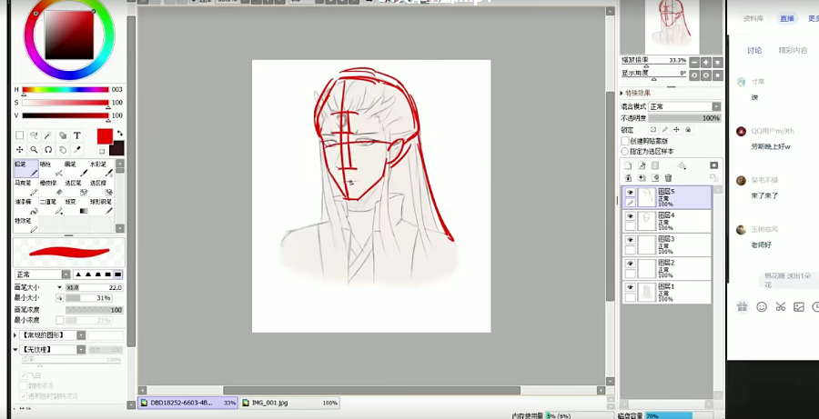Screen dimensions: 819x419
Task: Toggle visibility of layer 图层1
Action: 629,287
